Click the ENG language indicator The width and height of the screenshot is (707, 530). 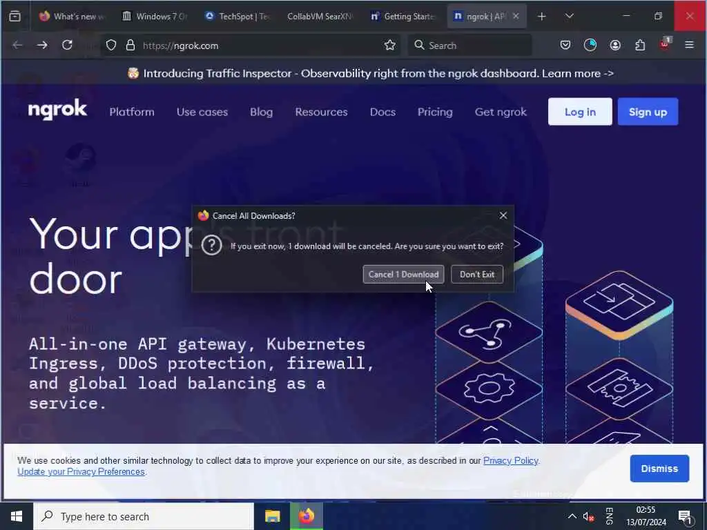coord(609,516)
